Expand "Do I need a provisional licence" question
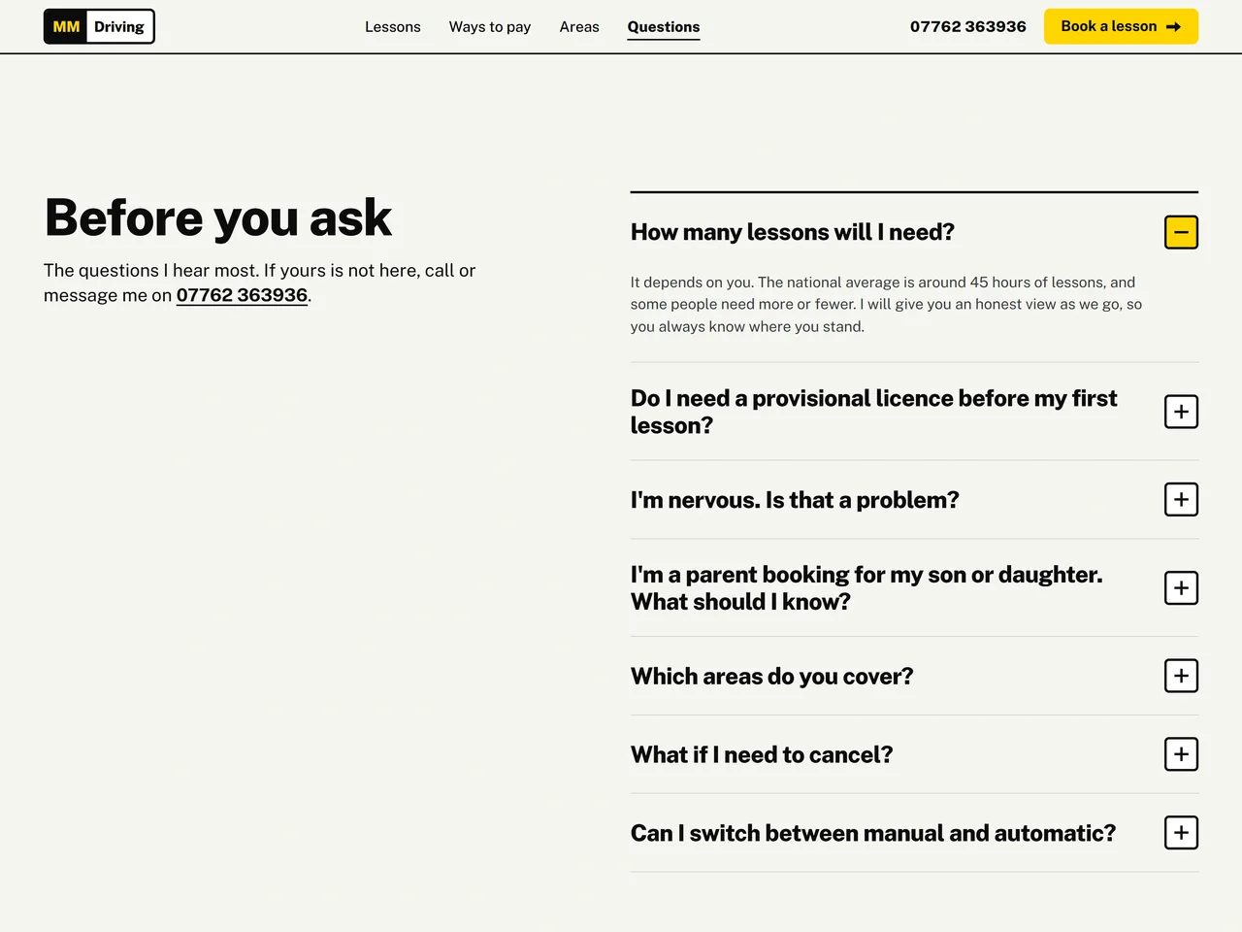 pos(874,412)
